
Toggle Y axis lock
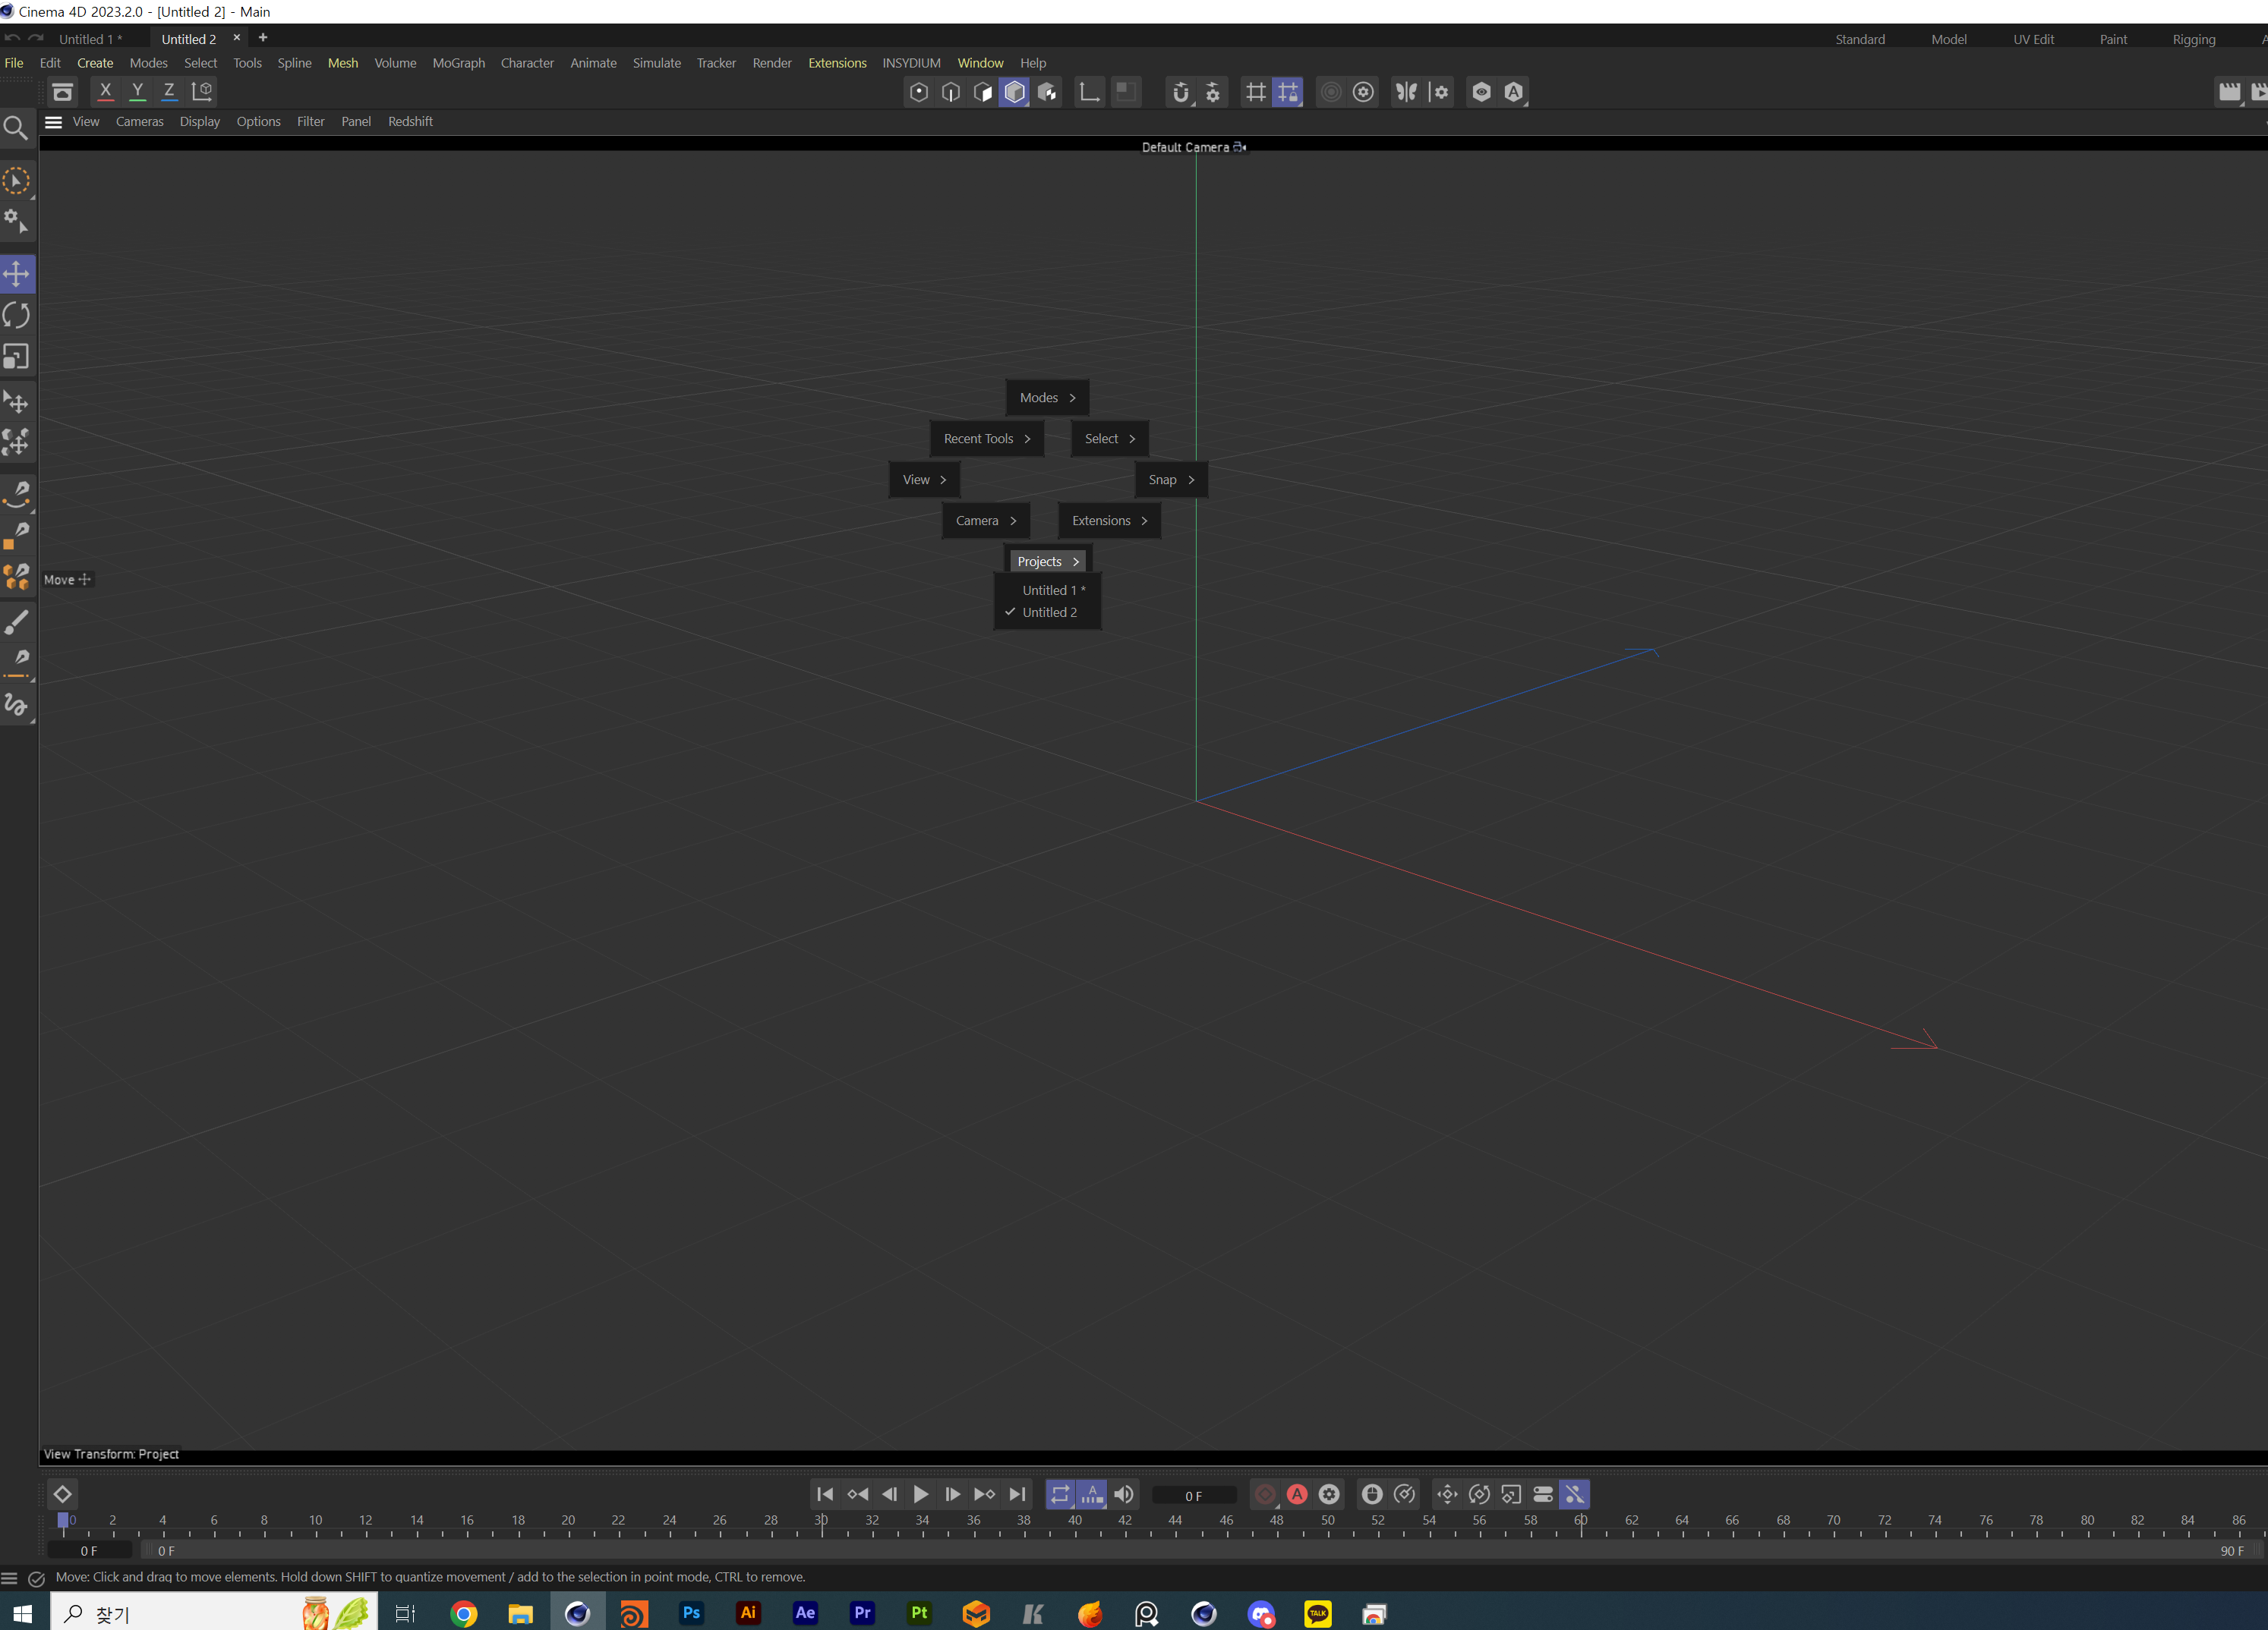click(x=138, y=92)
